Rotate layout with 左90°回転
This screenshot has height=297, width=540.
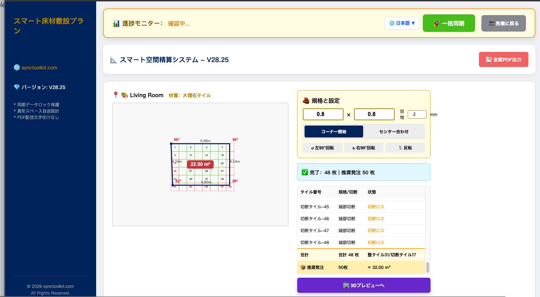[322, 148]
